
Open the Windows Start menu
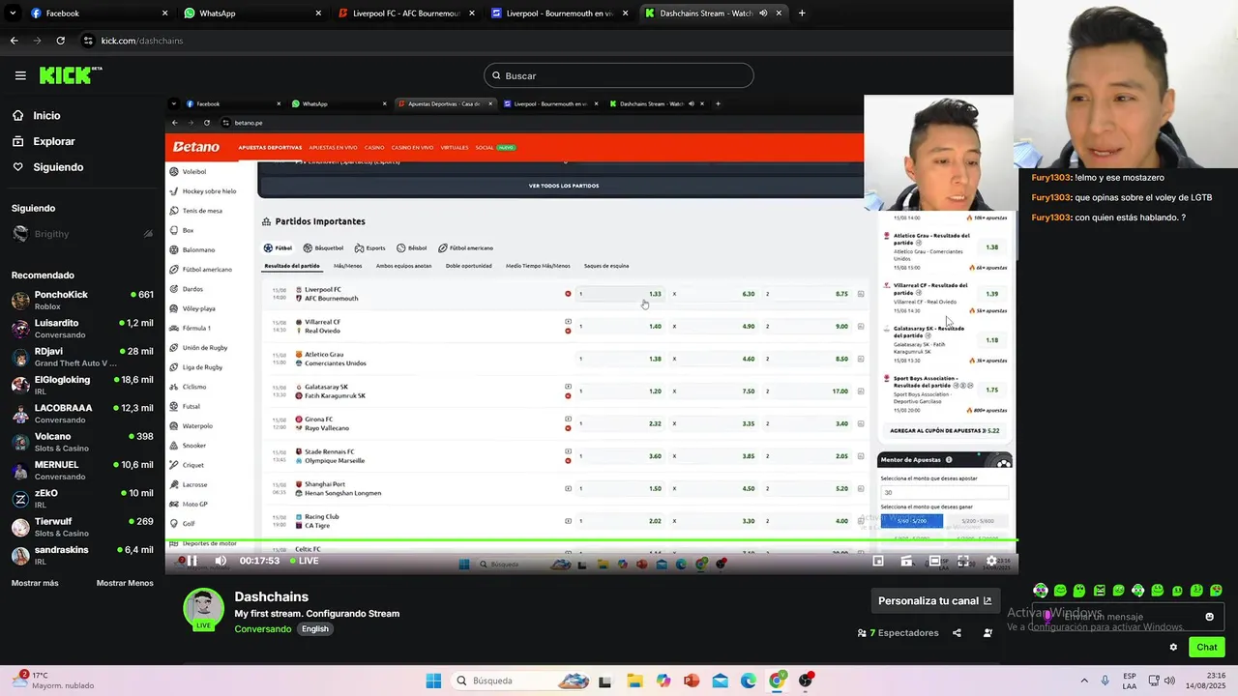433,681
